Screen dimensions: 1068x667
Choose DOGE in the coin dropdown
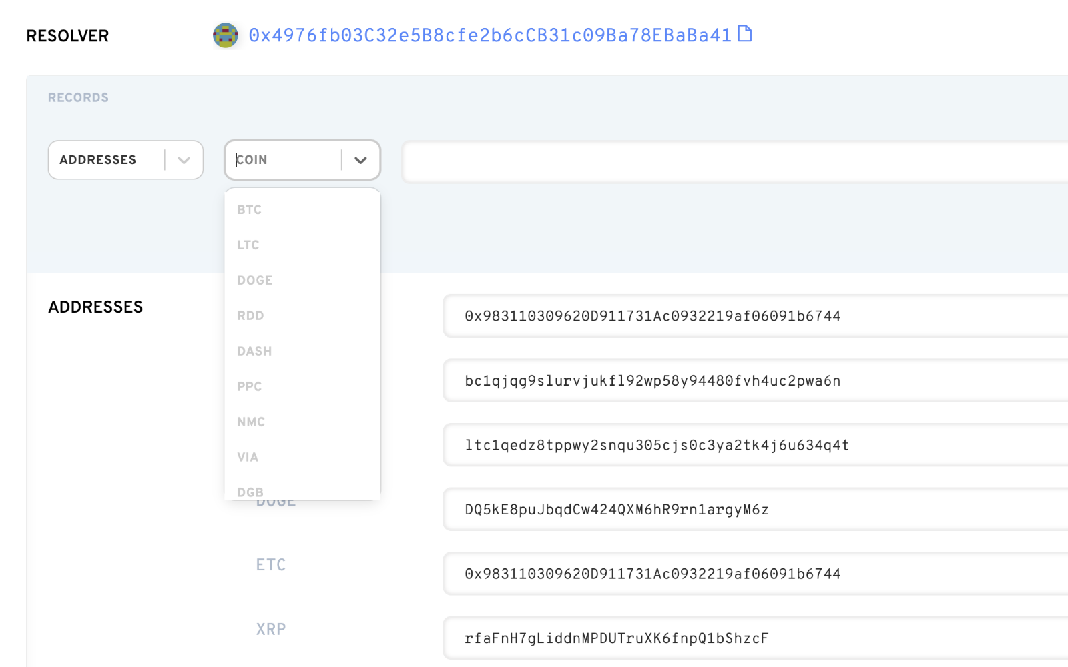[302, 280]
